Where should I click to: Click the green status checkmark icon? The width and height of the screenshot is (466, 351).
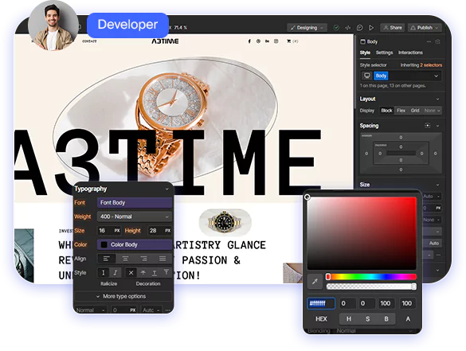tap(336, 28)
